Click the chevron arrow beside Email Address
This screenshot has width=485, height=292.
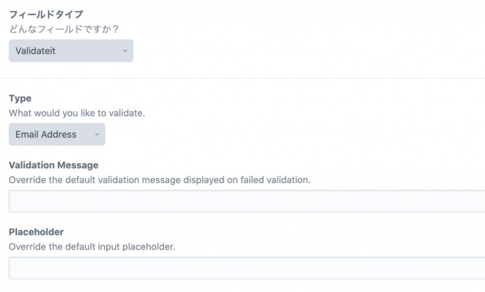click(x=96, y=134)
